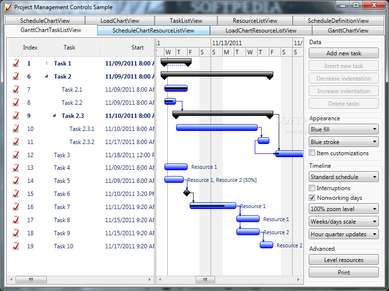Click the checkmark icon beside Task 2.3.1
This screenshot has height=291, width=389.
(x=16, y=129)
